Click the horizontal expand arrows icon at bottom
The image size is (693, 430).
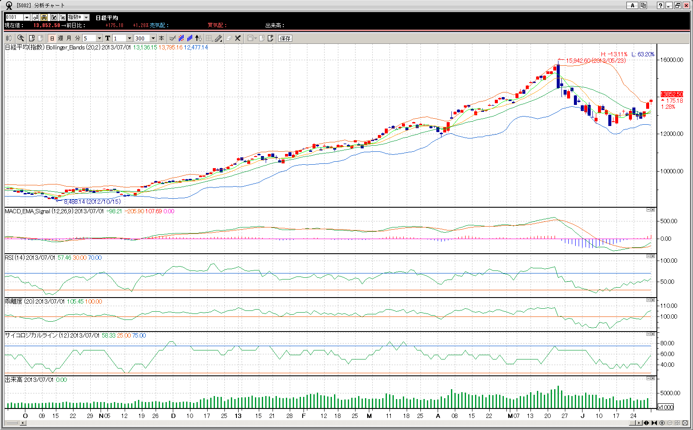tap(646, 423)
